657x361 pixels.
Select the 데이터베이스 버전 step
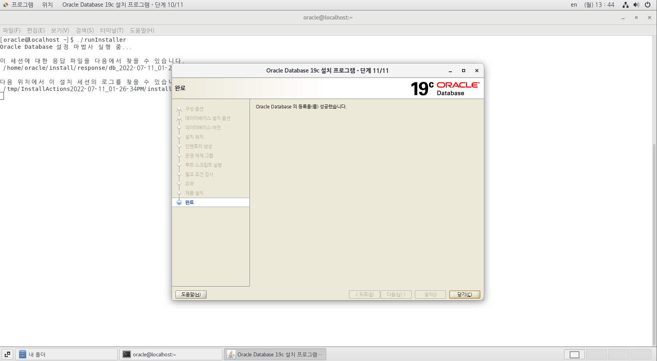click(203, 127)
